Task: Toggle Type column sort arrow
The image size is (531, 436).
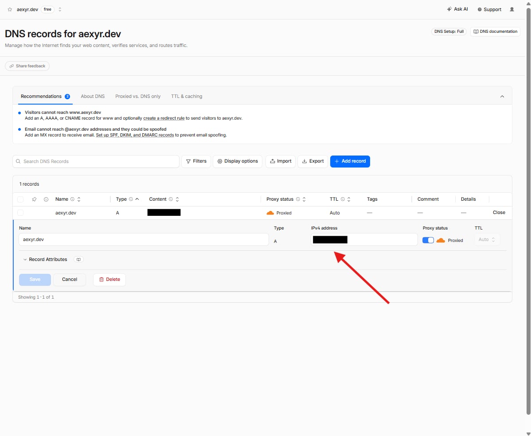Action: pos(137,199)
